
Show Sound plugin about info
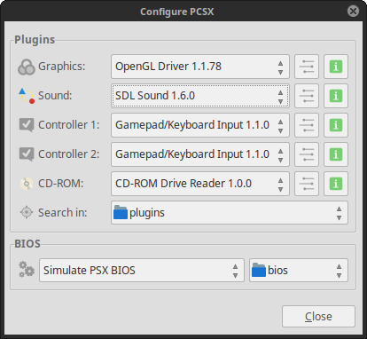point(336,96)
